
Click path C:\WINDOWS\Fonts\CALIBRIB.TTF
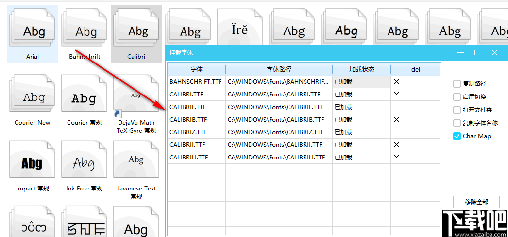(279, 120)
